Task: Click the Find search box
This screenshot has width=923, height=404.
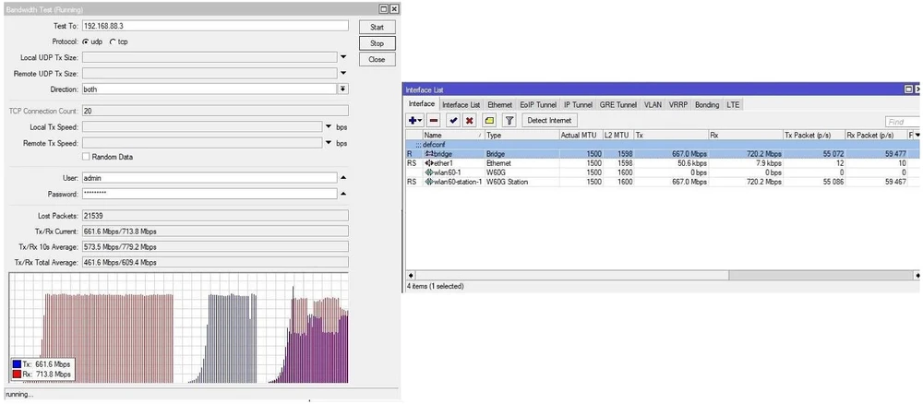Action: pos(902,122)
